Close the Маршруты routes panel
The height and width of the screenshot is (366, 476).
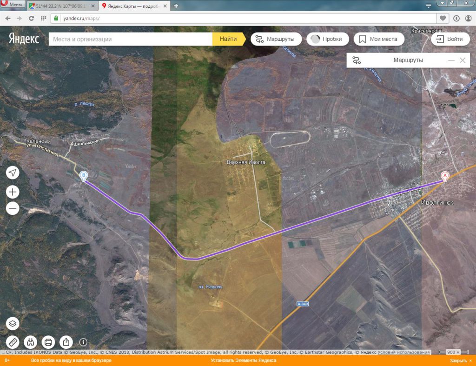[463, 60]
